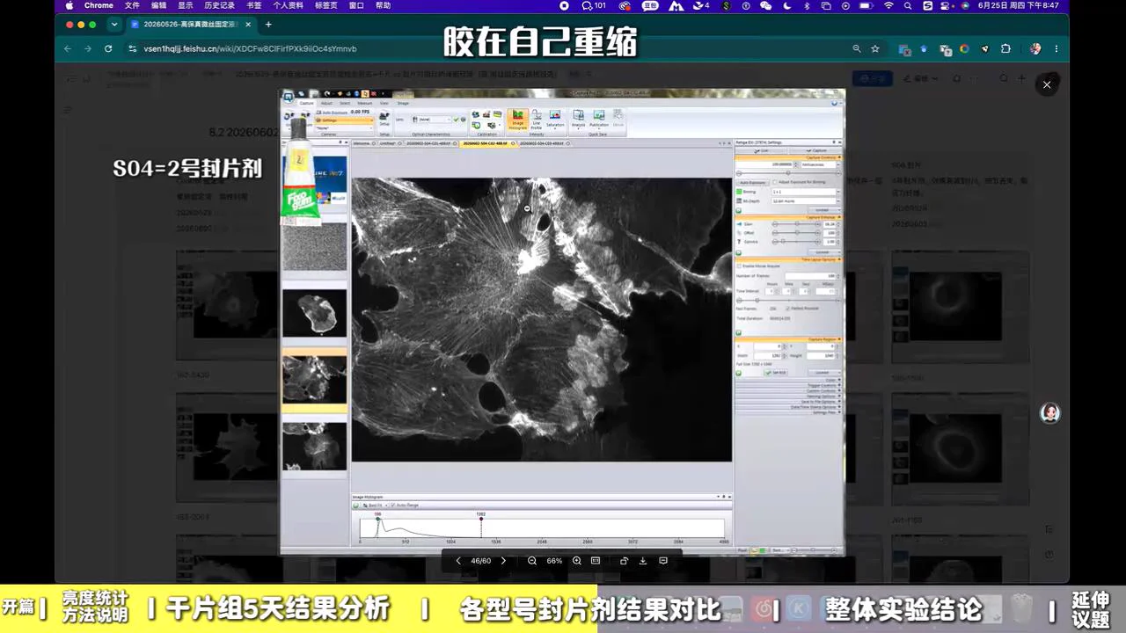Click the capture region Width field
1126x633 pixels.
pos(768,356)
